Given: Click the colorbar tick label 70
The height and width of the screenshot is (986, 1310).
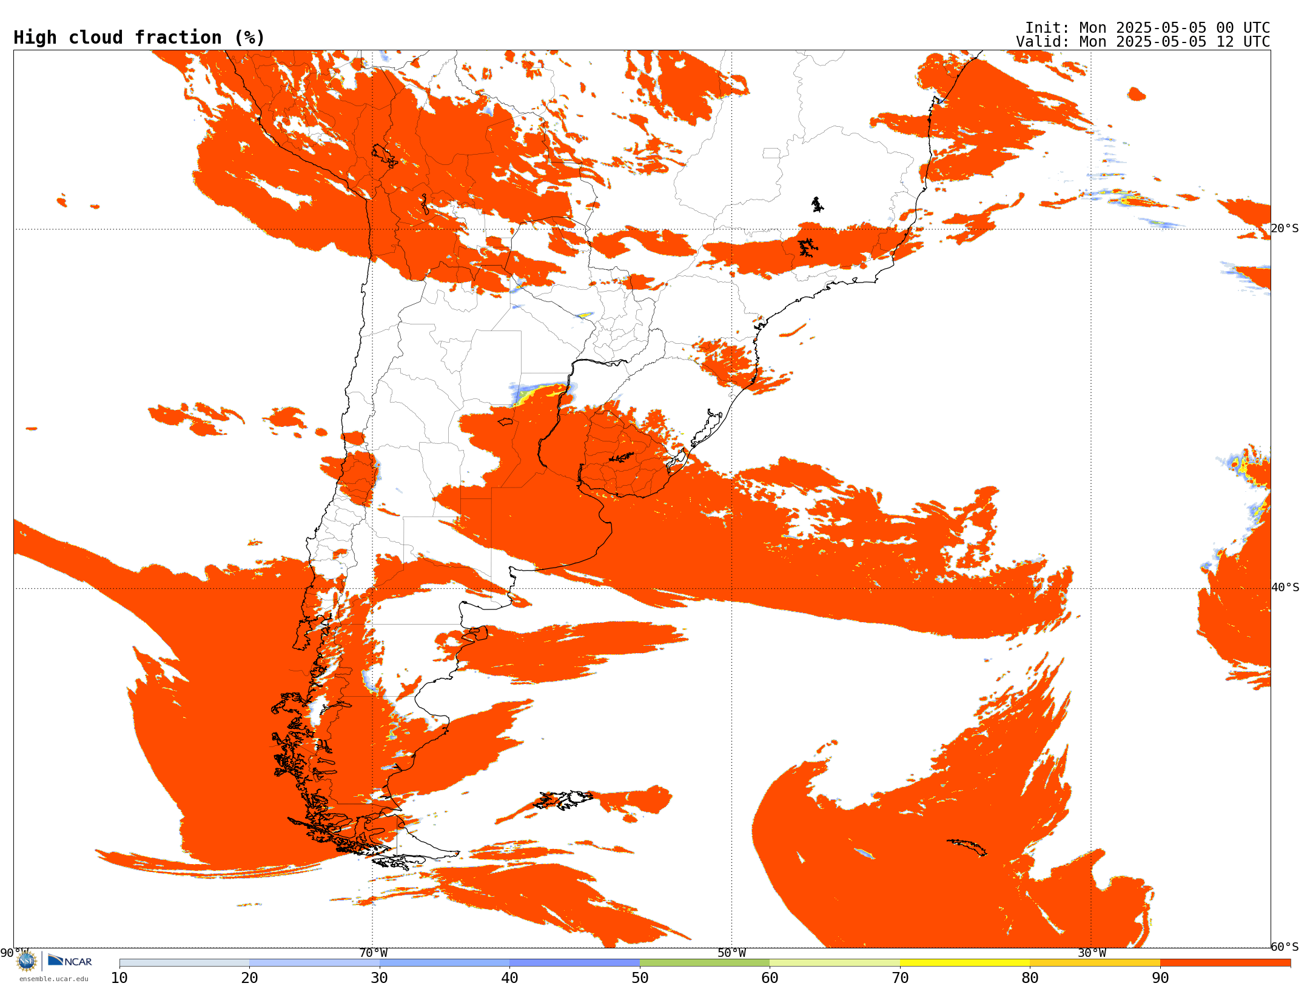Looking at the screenshot, I should (x=900, y=978).
